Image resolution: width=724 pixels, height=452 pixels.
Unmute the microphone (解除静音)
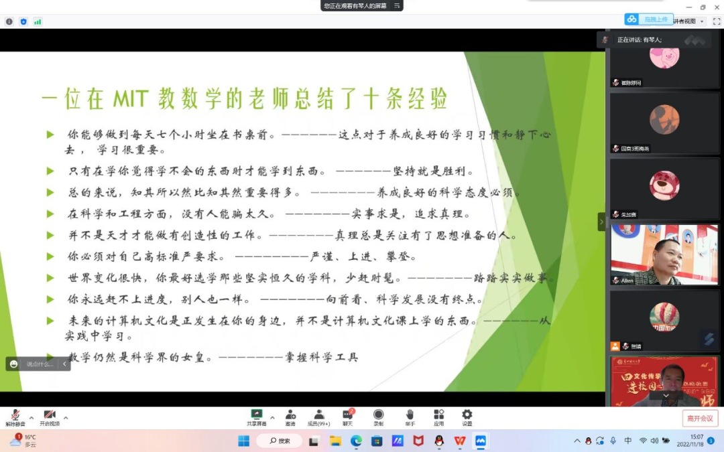15,418
